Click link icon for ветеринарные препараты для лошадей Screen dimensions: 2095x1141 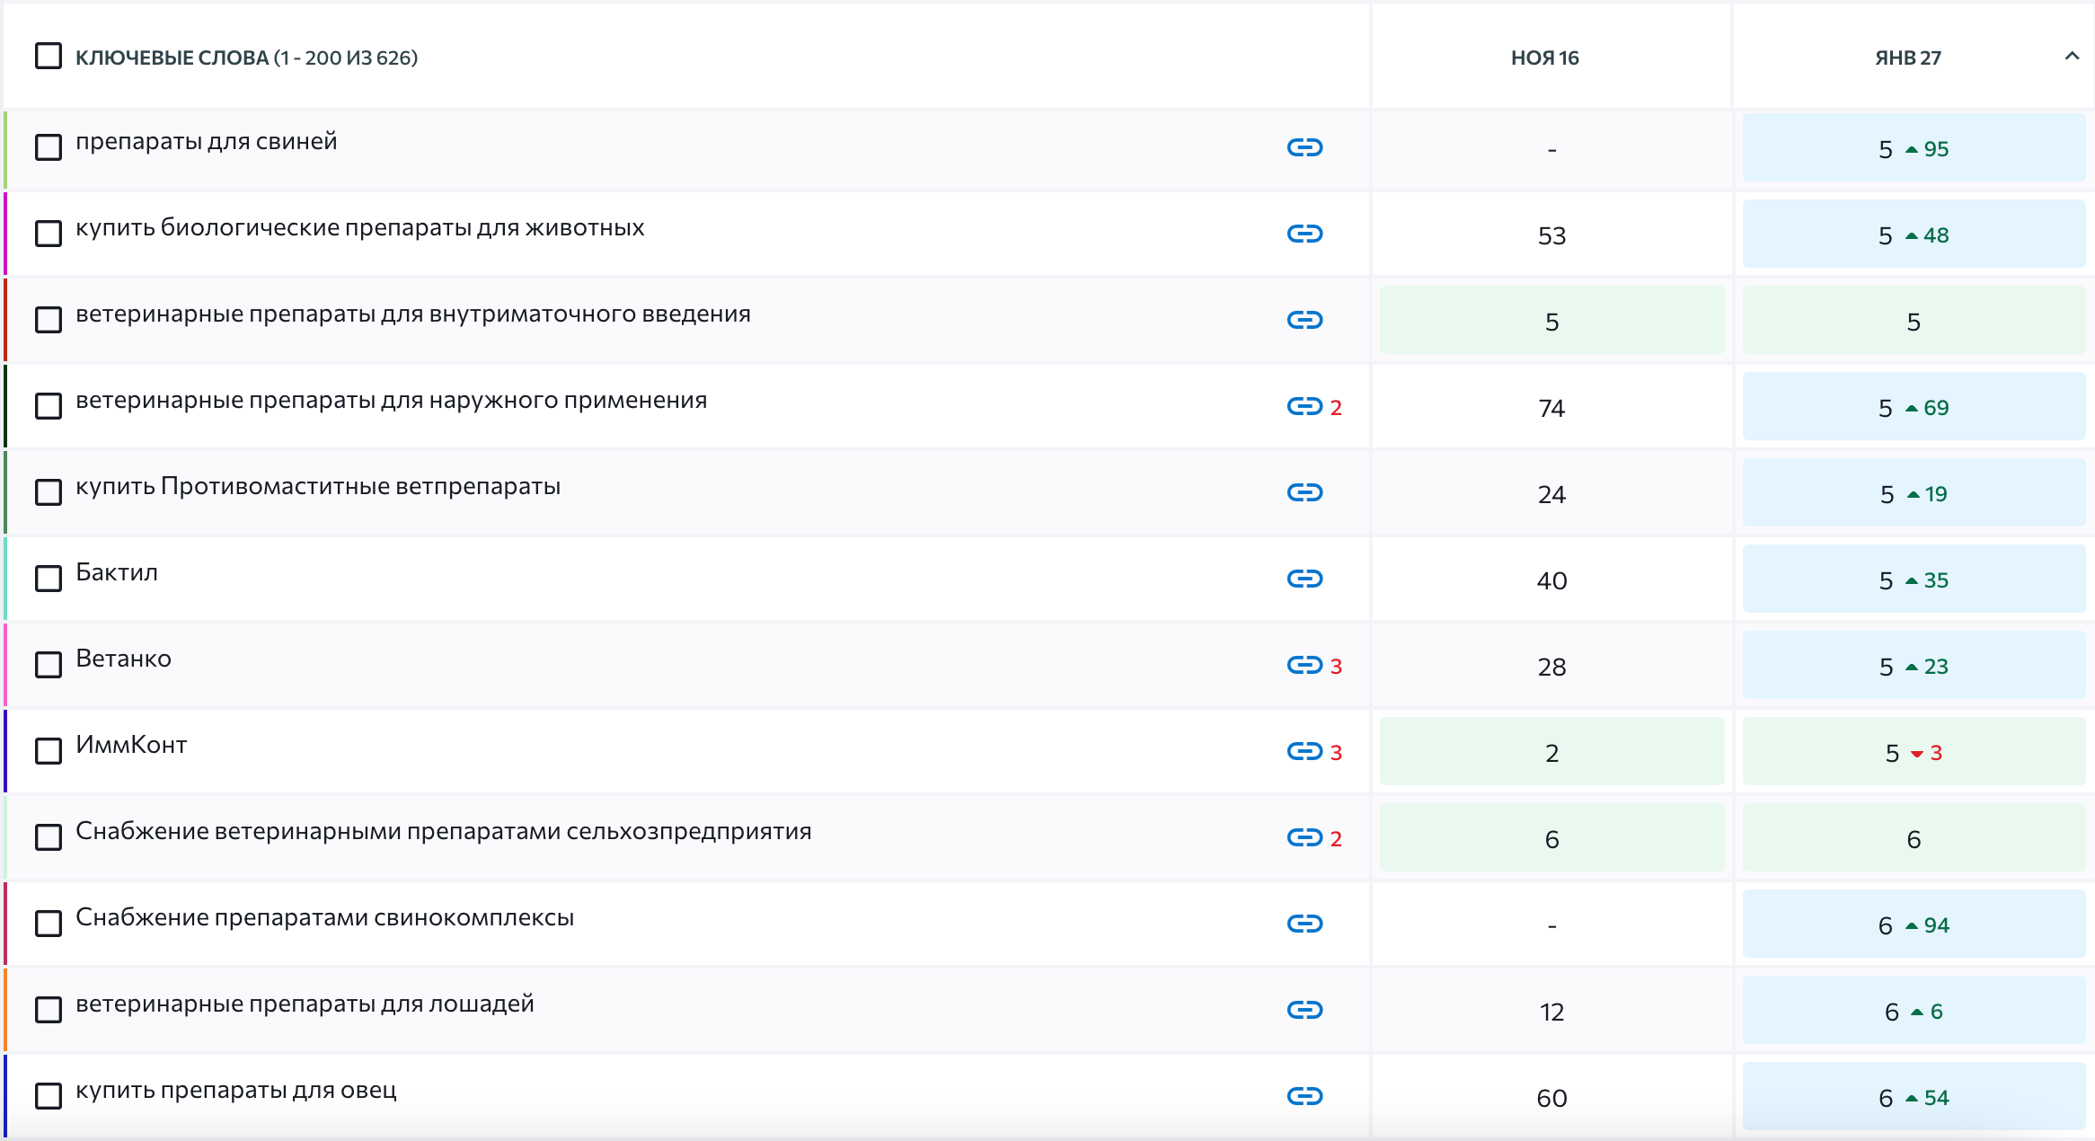point(1304,1010)
